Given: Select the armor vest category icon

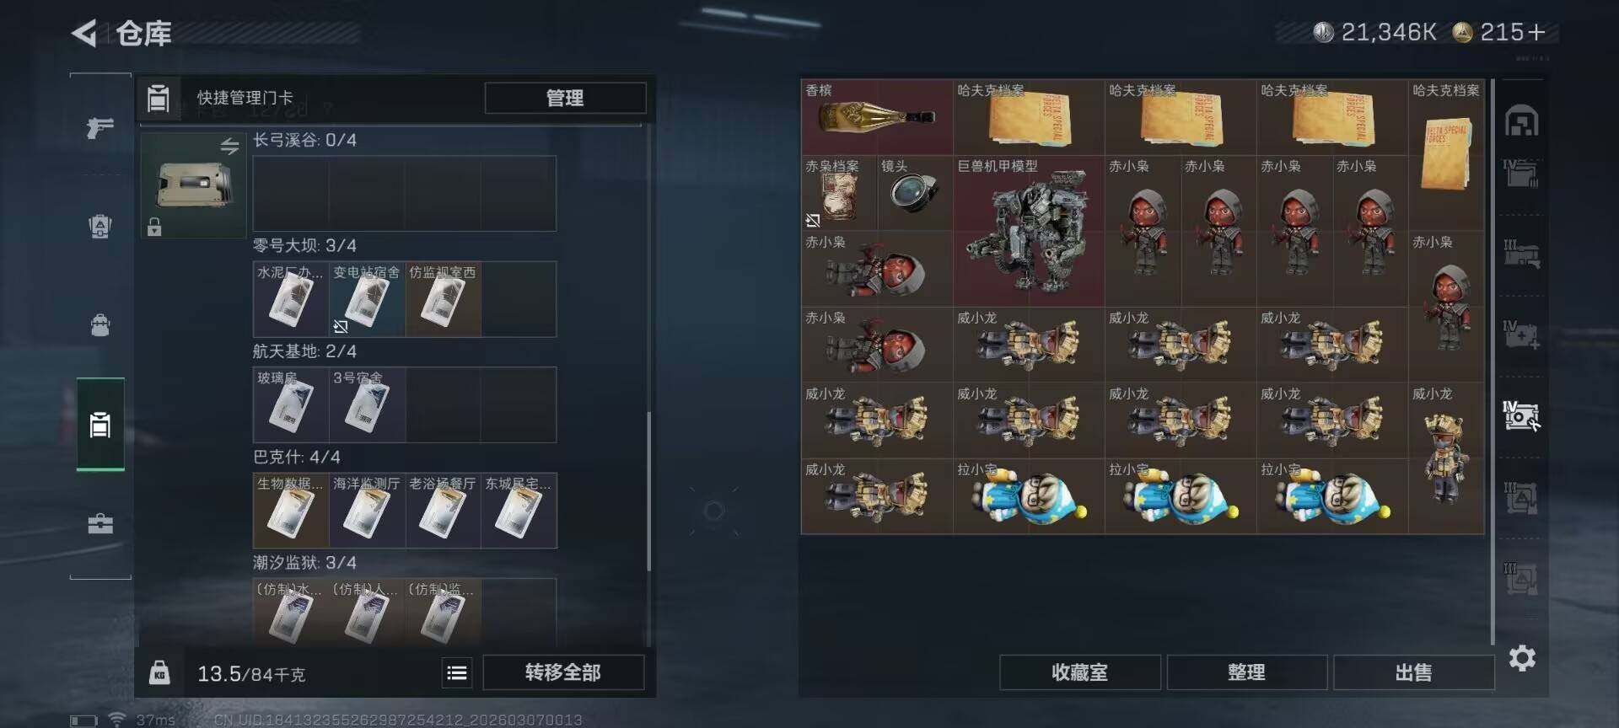Looking at the screenshot, I should pyautogui.click(x=100, y=226).
